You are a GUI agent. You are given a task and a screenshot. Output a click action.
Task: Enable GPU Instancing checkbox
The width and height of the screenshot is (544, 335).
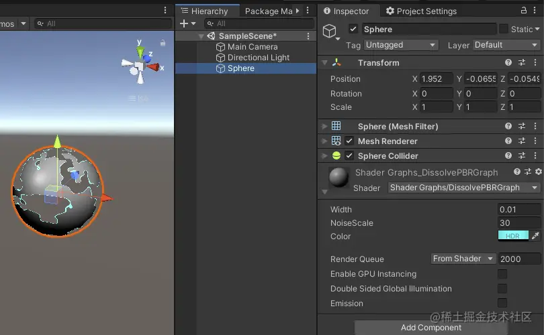pyautogui.click(x=502, y=274)
